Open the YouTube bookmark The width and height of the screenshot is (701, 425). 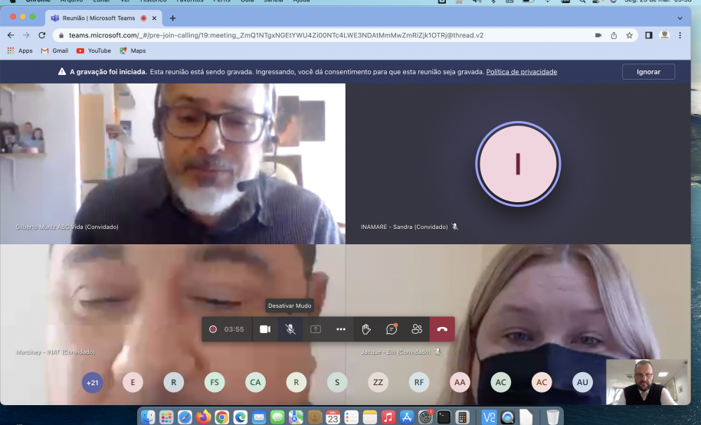(x=93, y=51)
